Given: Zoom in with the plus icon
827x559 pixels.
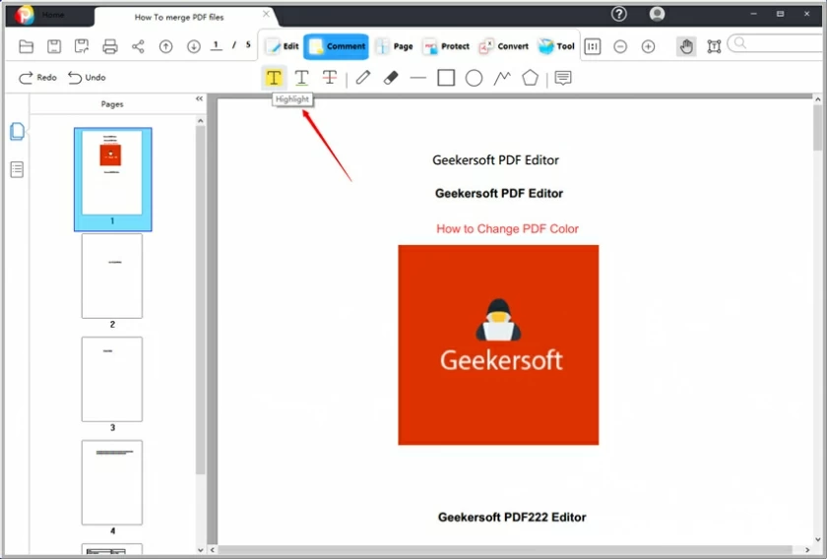Looking at the screenshot, I should click(648, 46).
